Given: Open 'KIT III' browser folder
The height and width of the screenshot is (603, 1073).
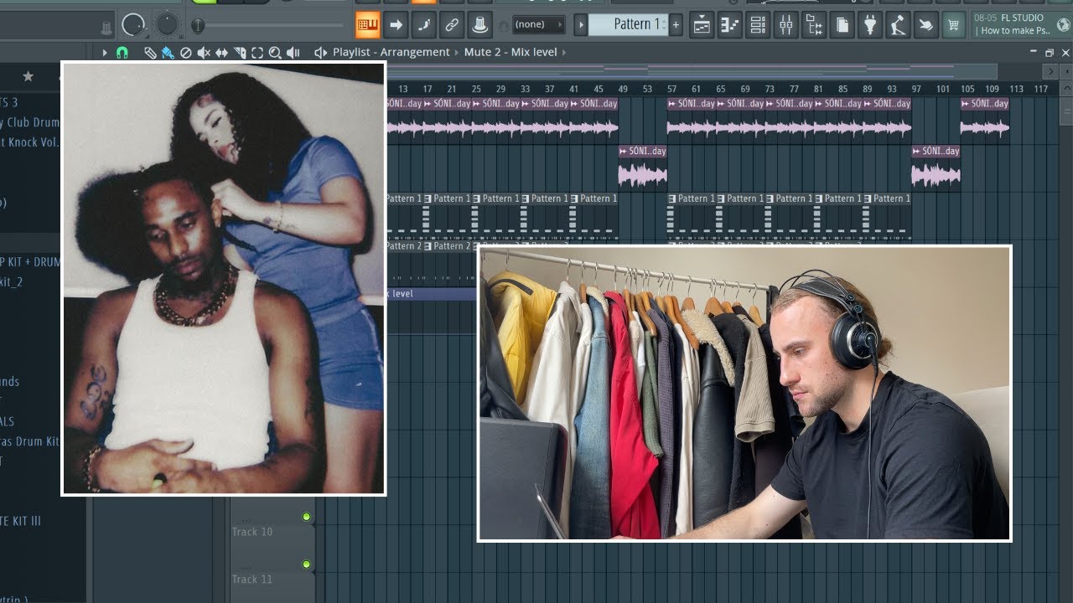Looking at the screenshot, I should (x=21, y=521).
